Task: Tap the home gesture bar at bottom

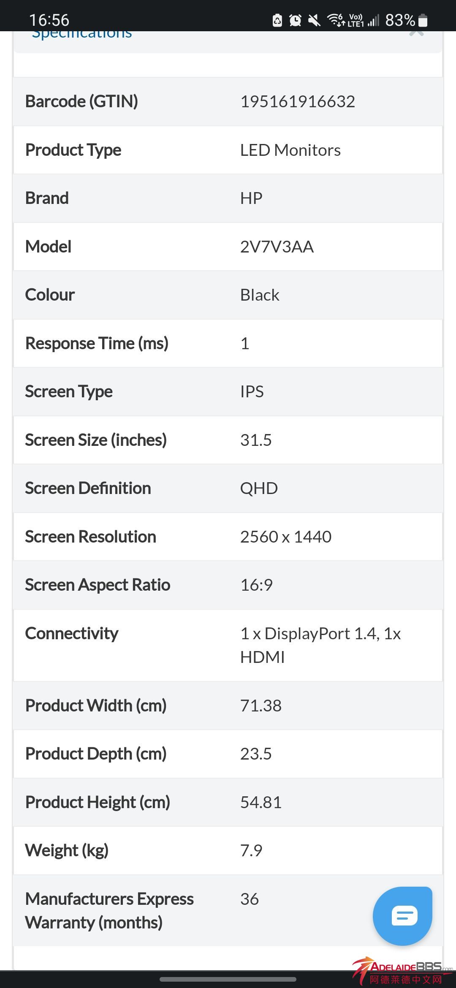Action: click(228, 979)
